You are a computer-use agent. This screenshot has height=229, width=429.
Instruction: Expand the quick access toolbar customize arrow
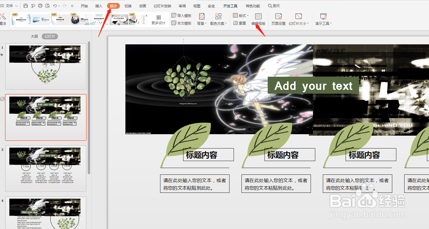(x=72, y=6)
